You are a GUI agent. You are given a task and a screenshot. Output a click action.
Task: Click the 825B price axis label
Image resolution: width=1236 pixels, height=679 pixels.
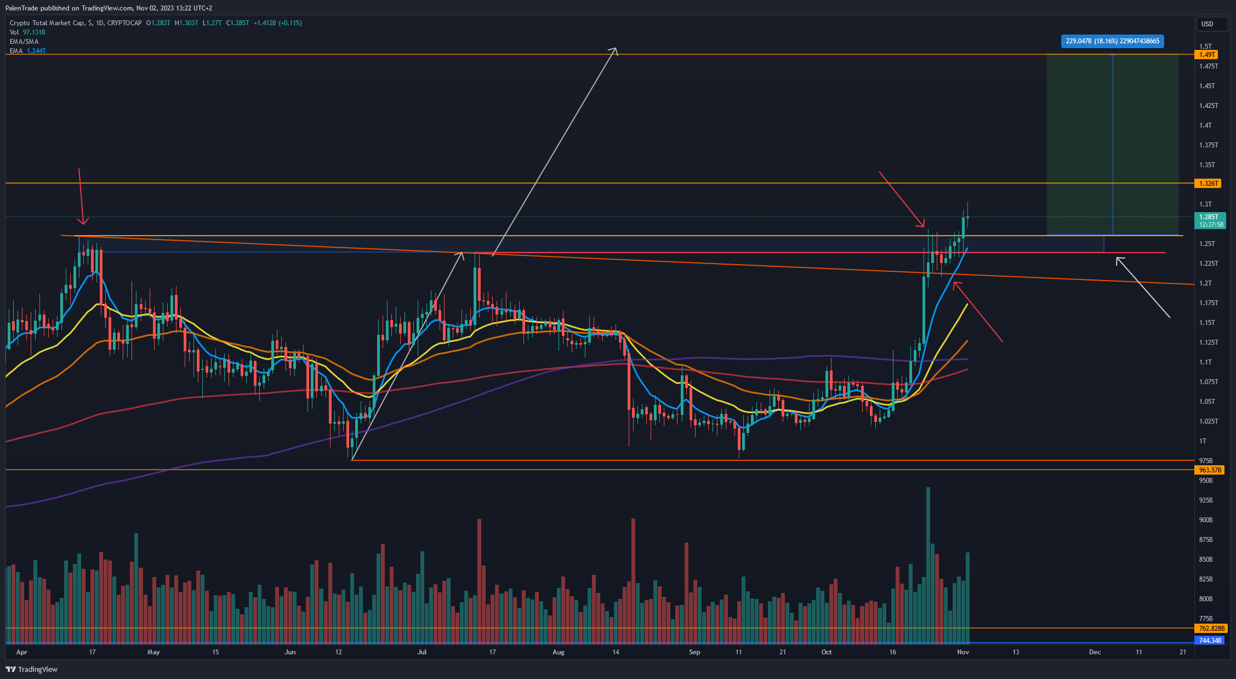coord(1206,579)
